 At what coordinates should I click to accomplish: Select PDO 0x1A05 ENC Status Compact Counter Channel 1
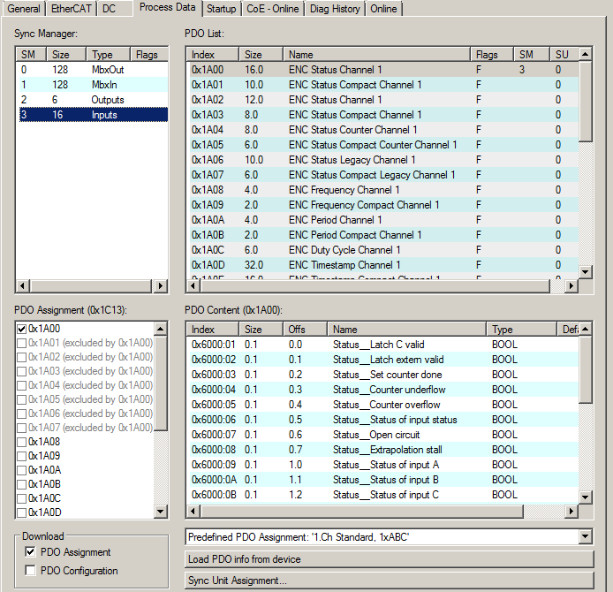point(384,145)
